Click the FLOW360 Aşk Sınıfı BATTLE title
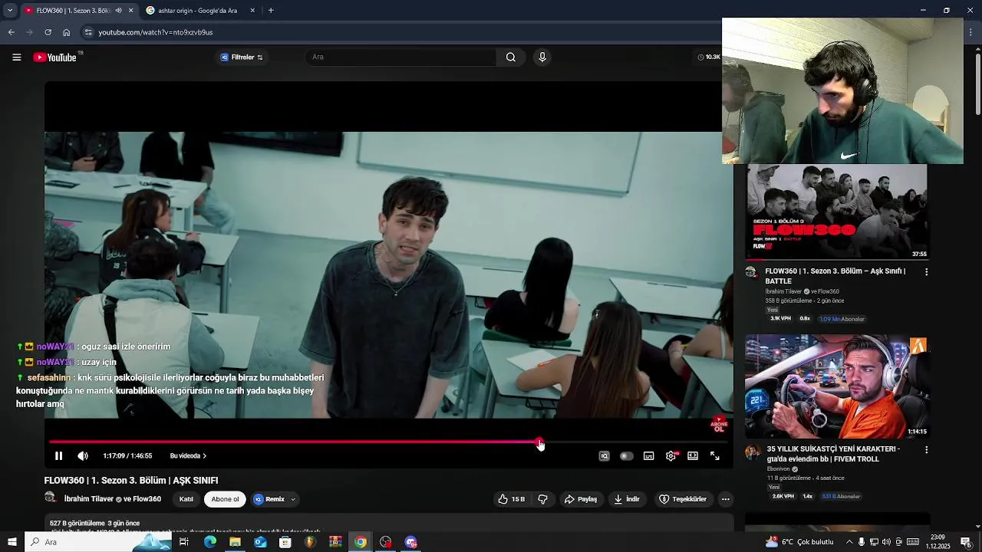Screen dimensions: 982x552 coord(835,276)
